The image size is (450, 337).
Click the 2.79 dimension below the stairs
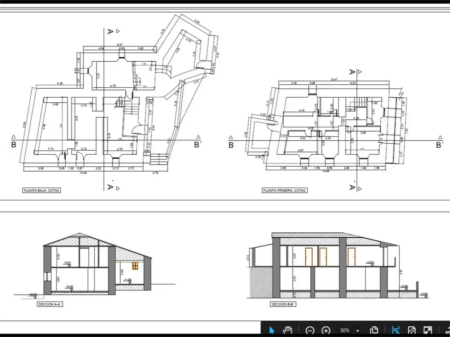pos(155,173)
